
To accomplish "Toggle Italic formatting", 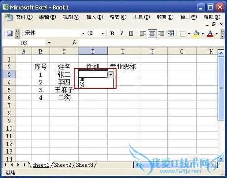I will [121, 34].
